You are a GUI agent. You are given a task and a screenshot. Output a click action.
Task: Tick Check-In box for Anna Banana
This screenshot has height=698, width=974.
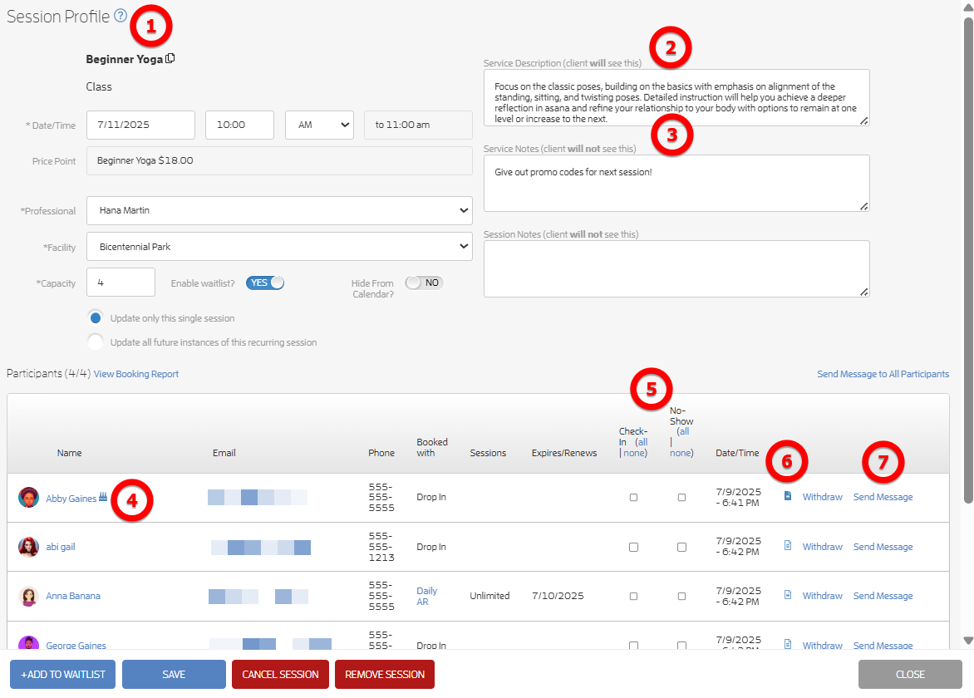point(633,596)
